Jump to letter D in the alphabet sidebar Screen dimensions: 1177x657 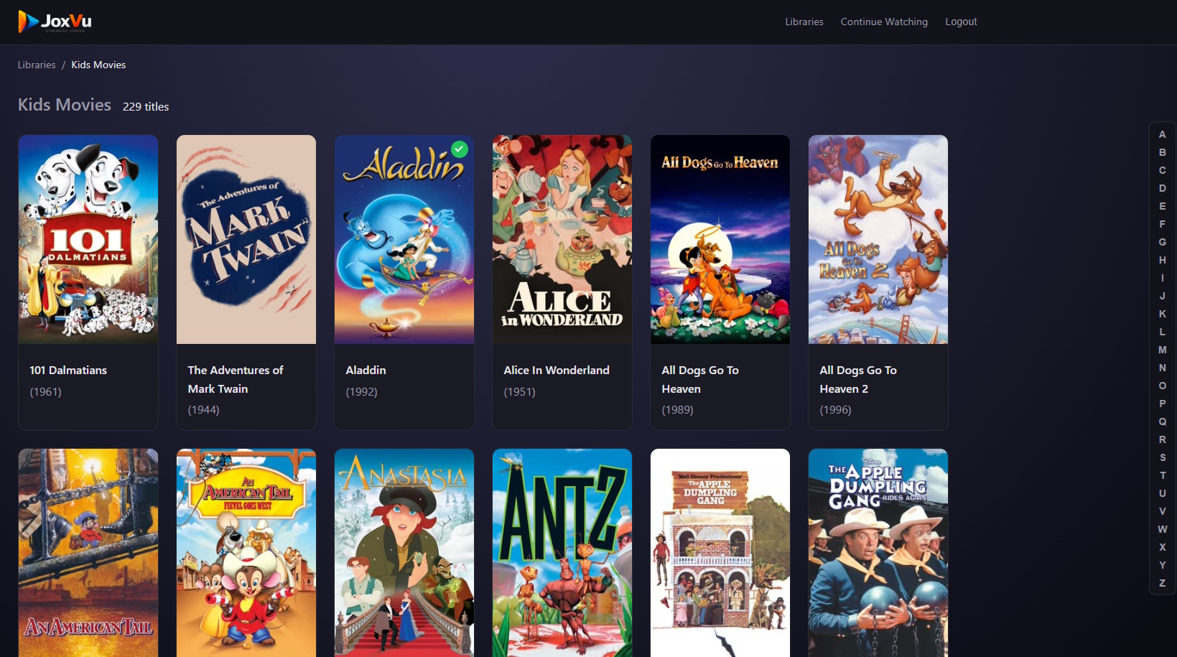[x=1162, y=187]
